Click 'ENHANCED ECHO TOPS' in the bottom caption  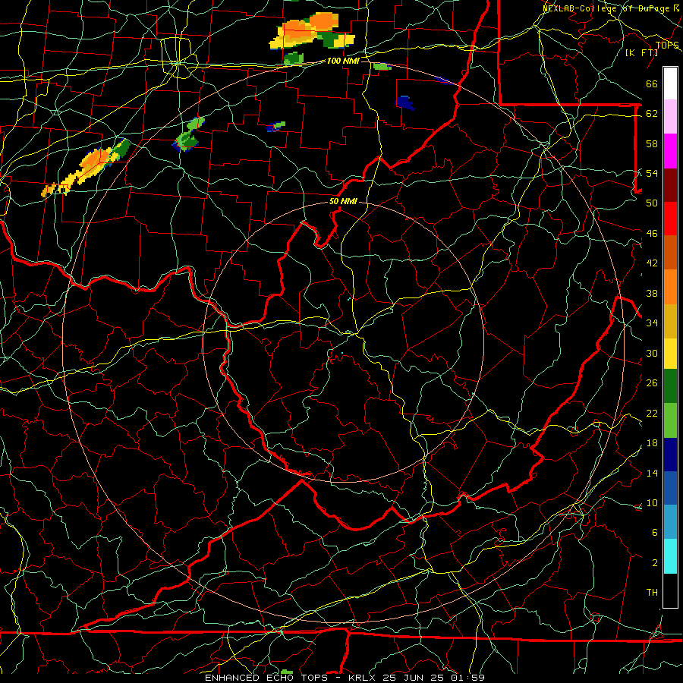(x=266, y=678)
